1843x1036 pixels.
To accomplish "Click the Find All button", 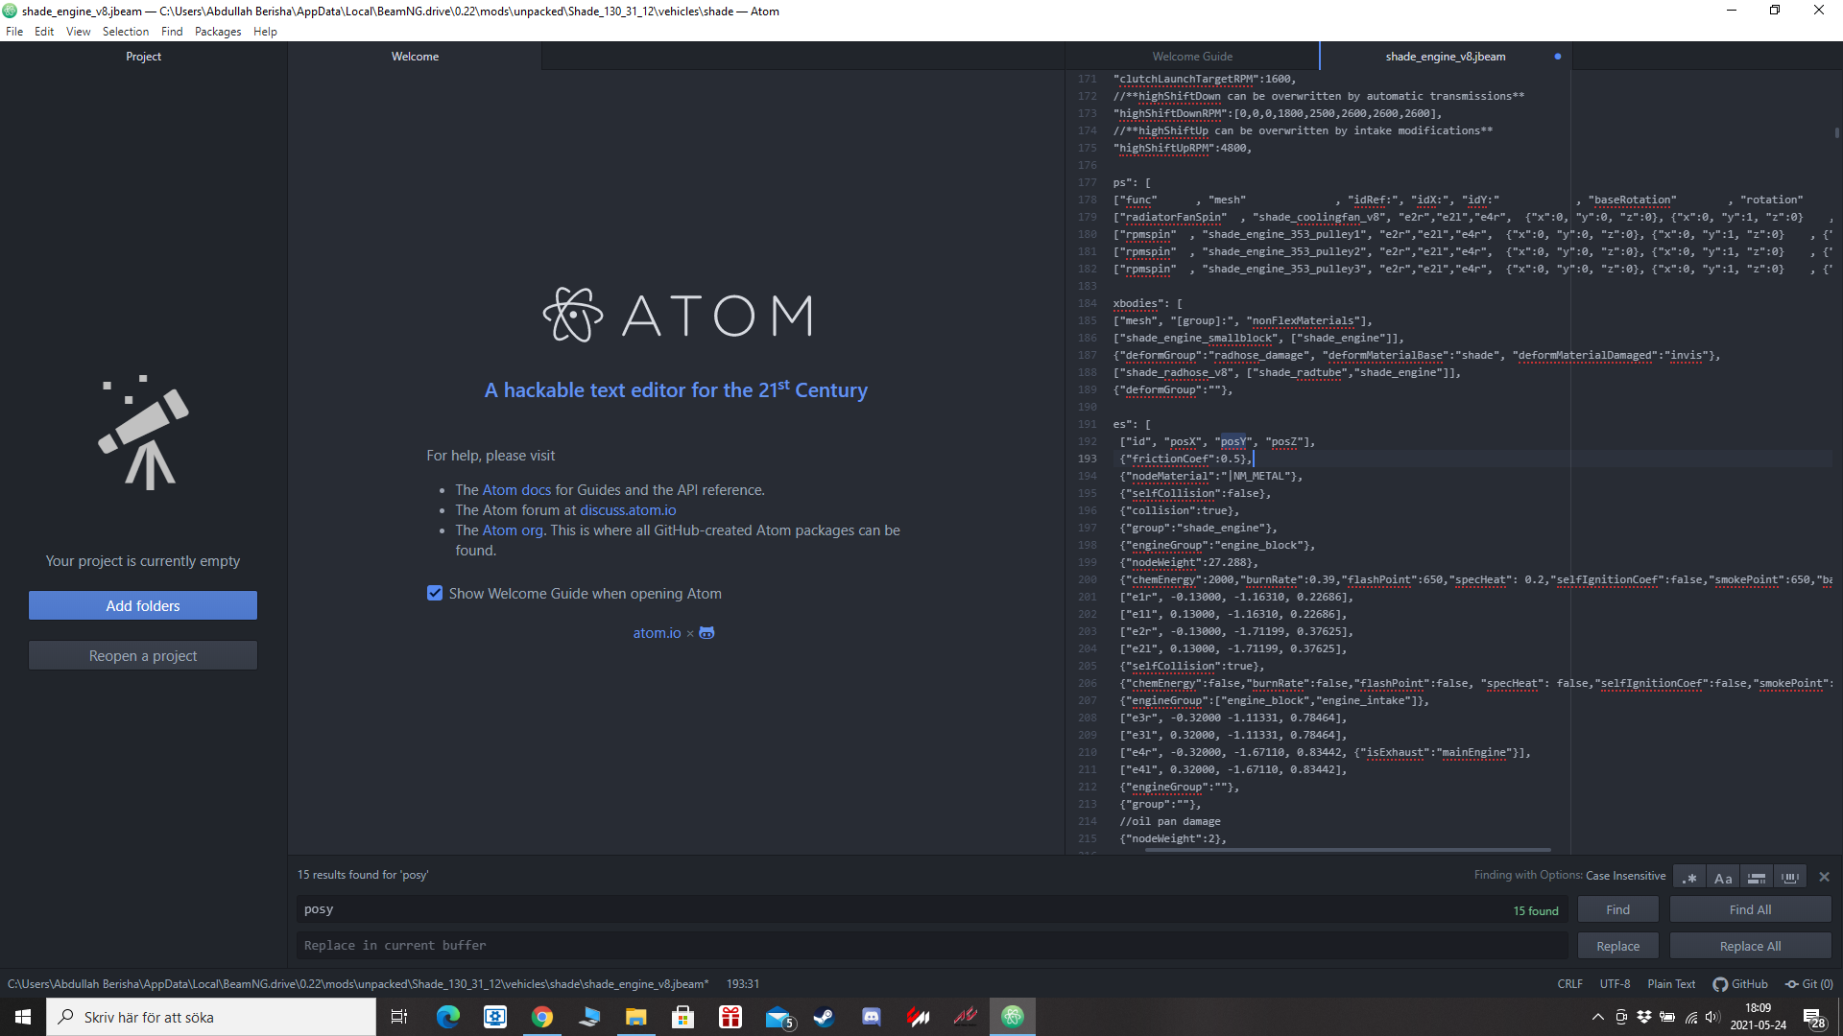I will pyautogui.click(x=1751, y=909).
